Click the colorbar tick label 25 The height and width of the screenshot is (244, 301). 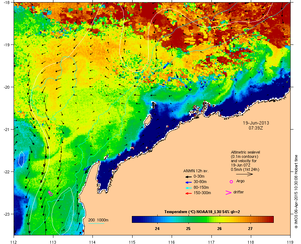188,229
